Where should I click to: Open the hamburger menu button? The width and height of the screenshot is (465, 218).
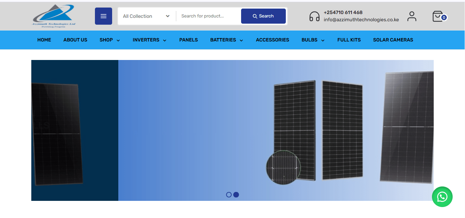pos(104,16)
